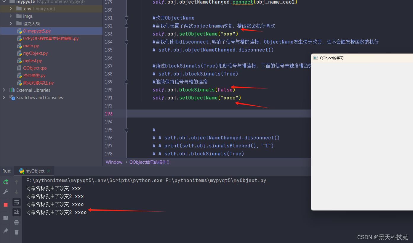
Task: Fold code at line 195 gutter marker
Action: 127,130
